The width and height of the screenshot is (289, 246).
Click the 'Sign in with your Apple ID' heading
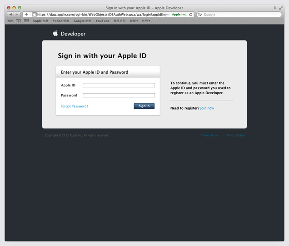pyautogui.click(x=102, y=55)
